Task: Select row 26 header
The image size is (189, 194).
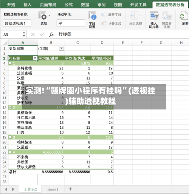Action: [4, 172]
